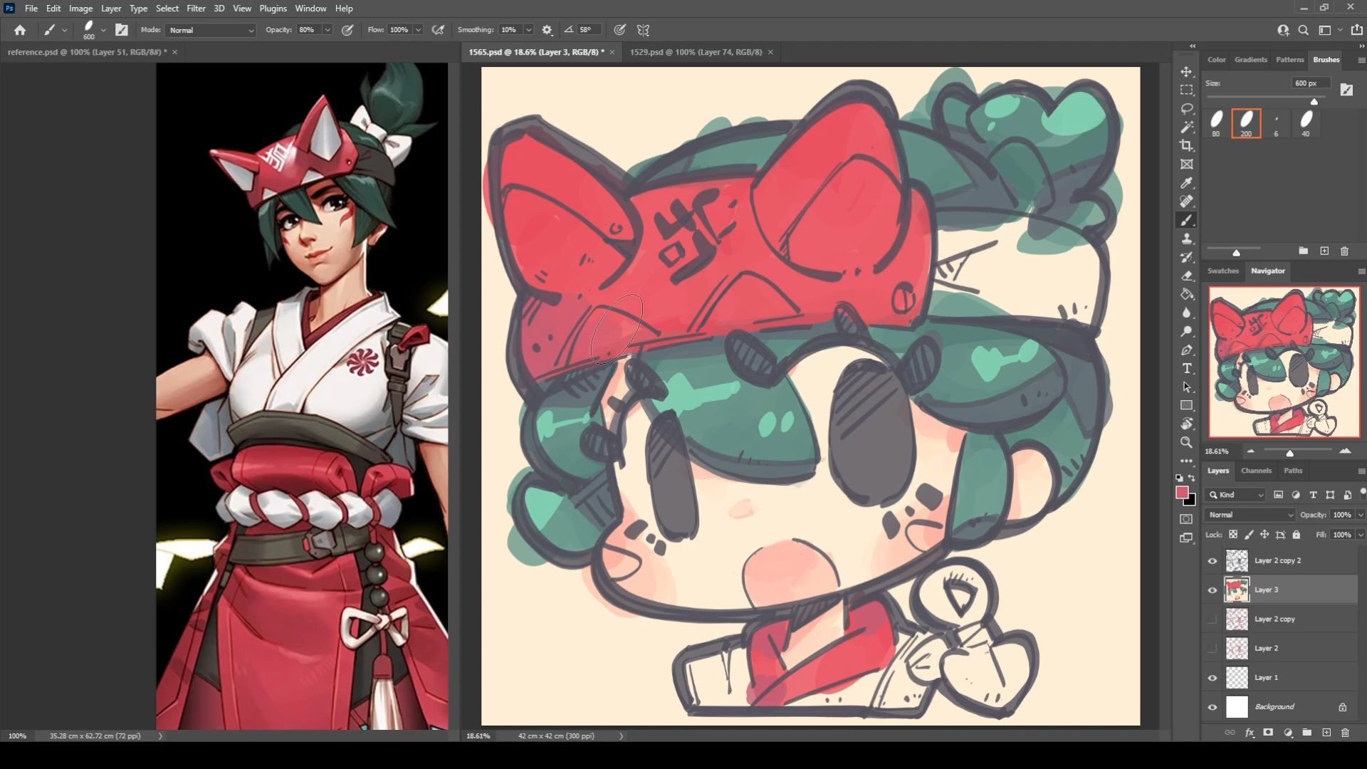This screenshot has height=769, width=1367.
Task: Hide Layer 1 visibility eye
Action: (x=1213, y=678)
